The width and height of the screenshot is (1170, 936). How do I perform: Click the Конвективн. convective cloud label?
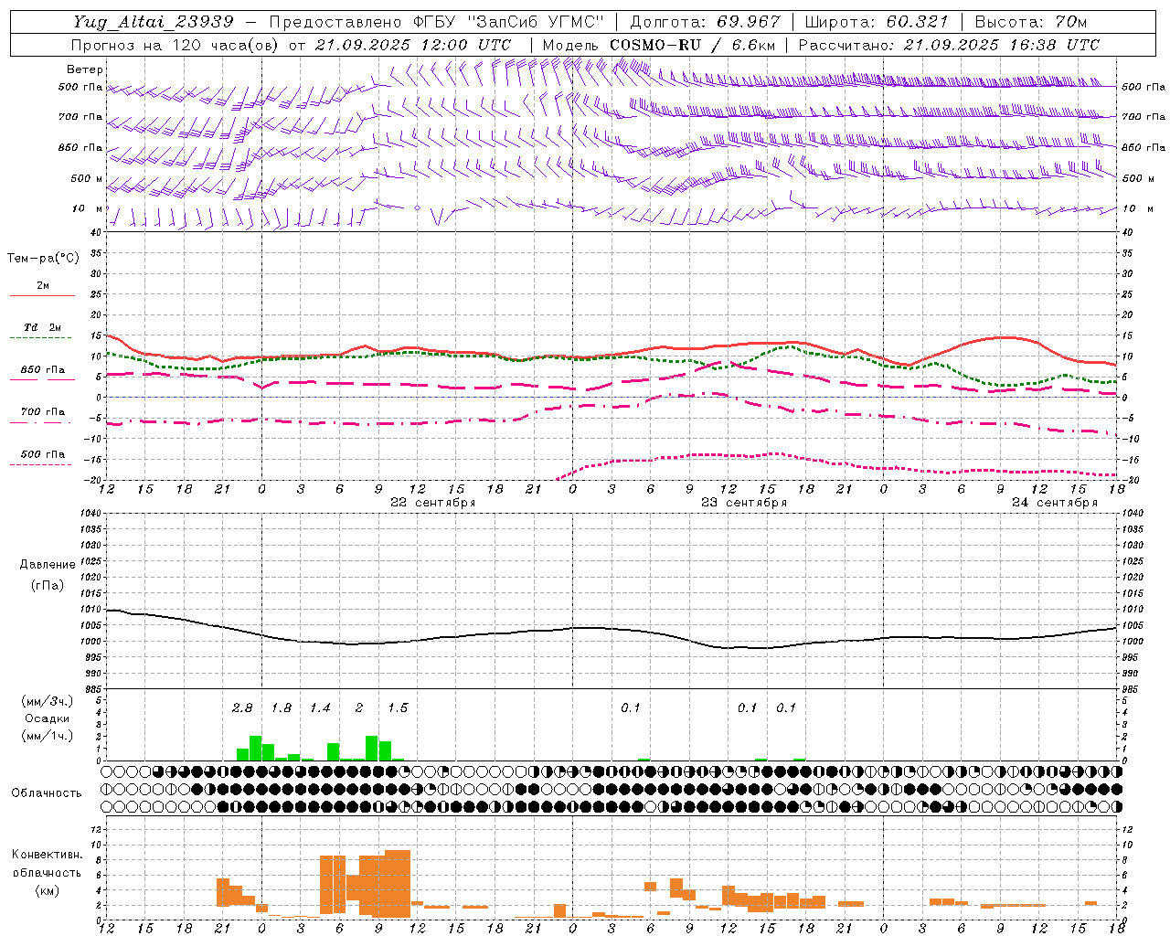[x=48, y=855]
